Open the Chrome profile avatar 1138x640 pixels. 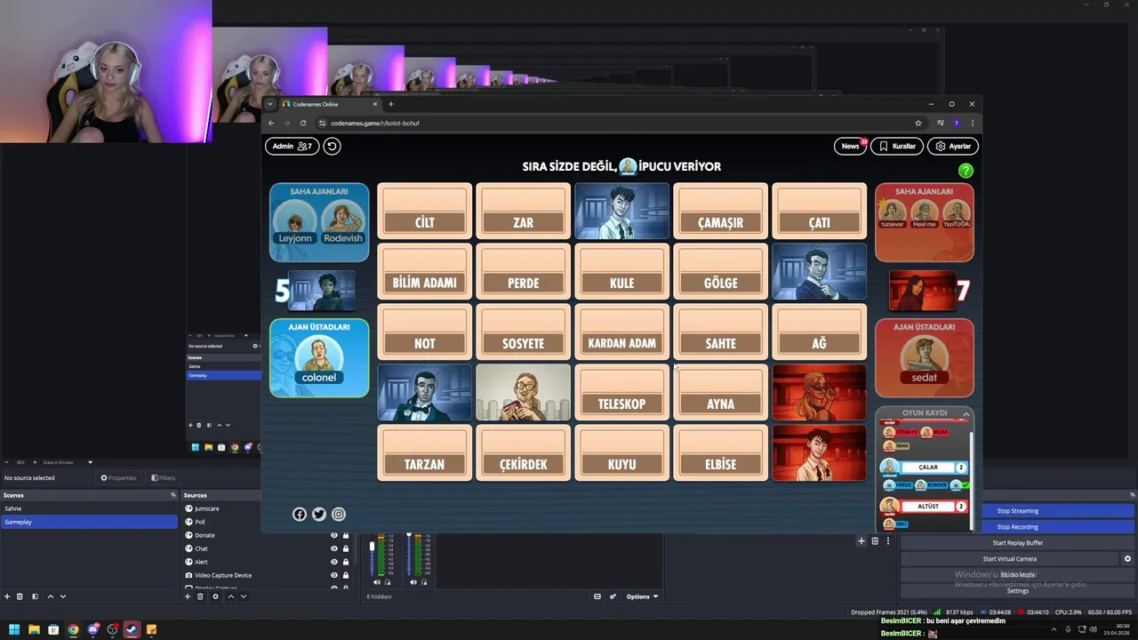(x=957, y=123)
